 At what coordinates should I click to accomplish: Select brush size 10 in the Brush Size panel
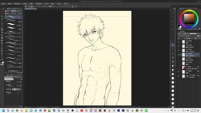(173, 58)
